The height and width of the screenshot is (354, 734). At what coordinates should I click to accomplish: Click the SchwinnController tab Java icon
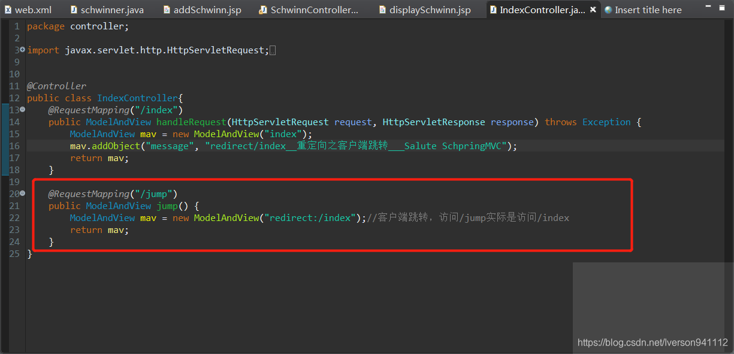(x=263, y=10)
